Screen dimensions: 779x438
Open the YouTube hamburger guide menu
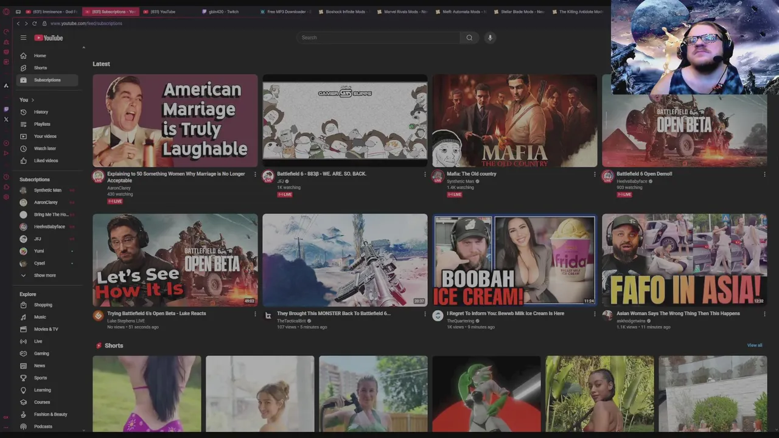tap(23, 38)
